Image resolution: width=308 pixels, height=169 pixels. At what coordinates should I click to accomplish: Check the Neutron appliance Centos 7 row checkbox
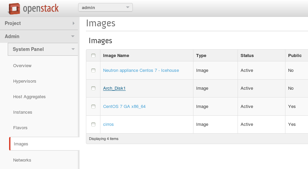[x=93, y=71]
